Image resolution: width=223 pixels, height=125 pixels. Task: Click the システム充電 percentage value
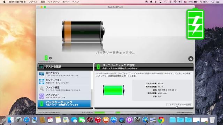pyautogui.click(x=160, y=83)
